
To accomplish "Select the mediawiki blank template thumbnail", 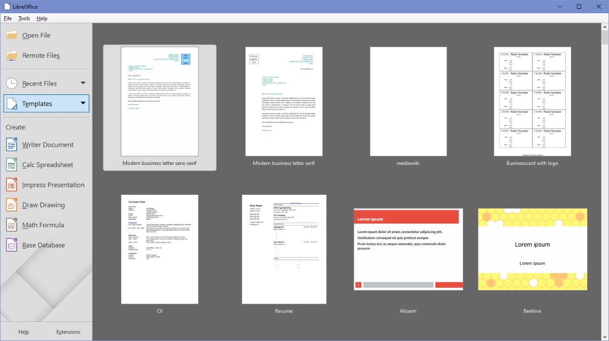I will point(408,101).
